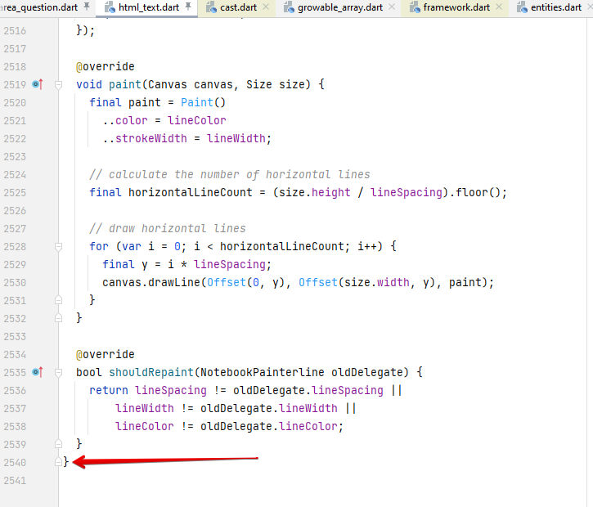The image size is (593, 507).
Task: Click the 'draw horizontal lines' comment
Action: point(168,228)
